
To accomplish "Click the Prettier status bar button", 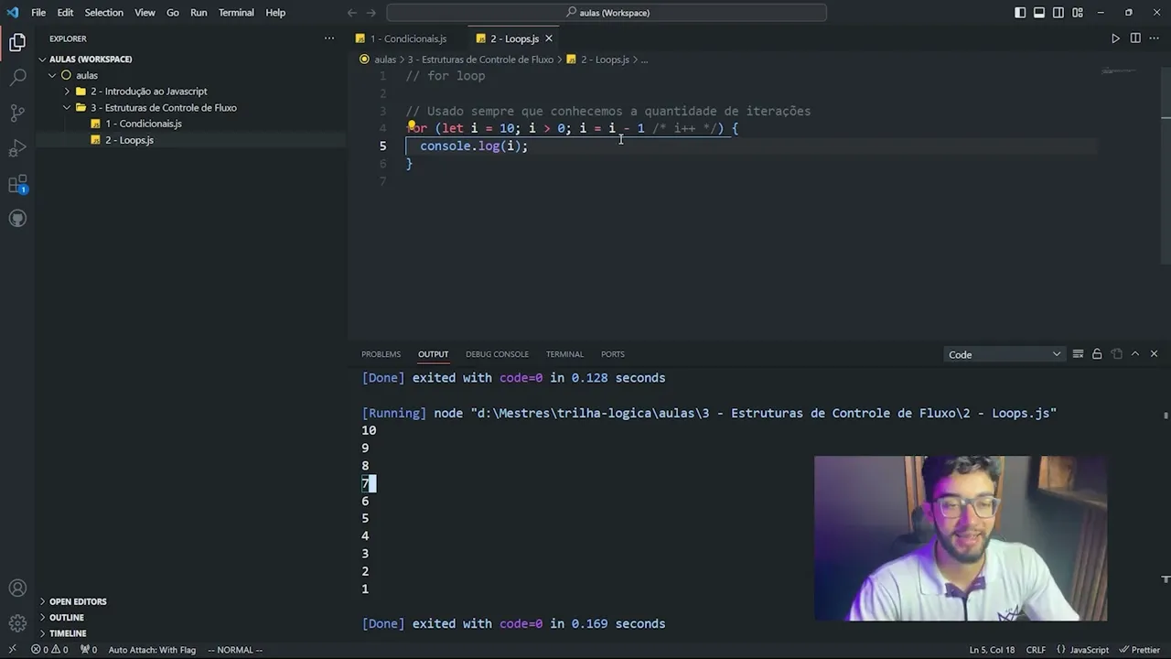I will click(1138, 650).
